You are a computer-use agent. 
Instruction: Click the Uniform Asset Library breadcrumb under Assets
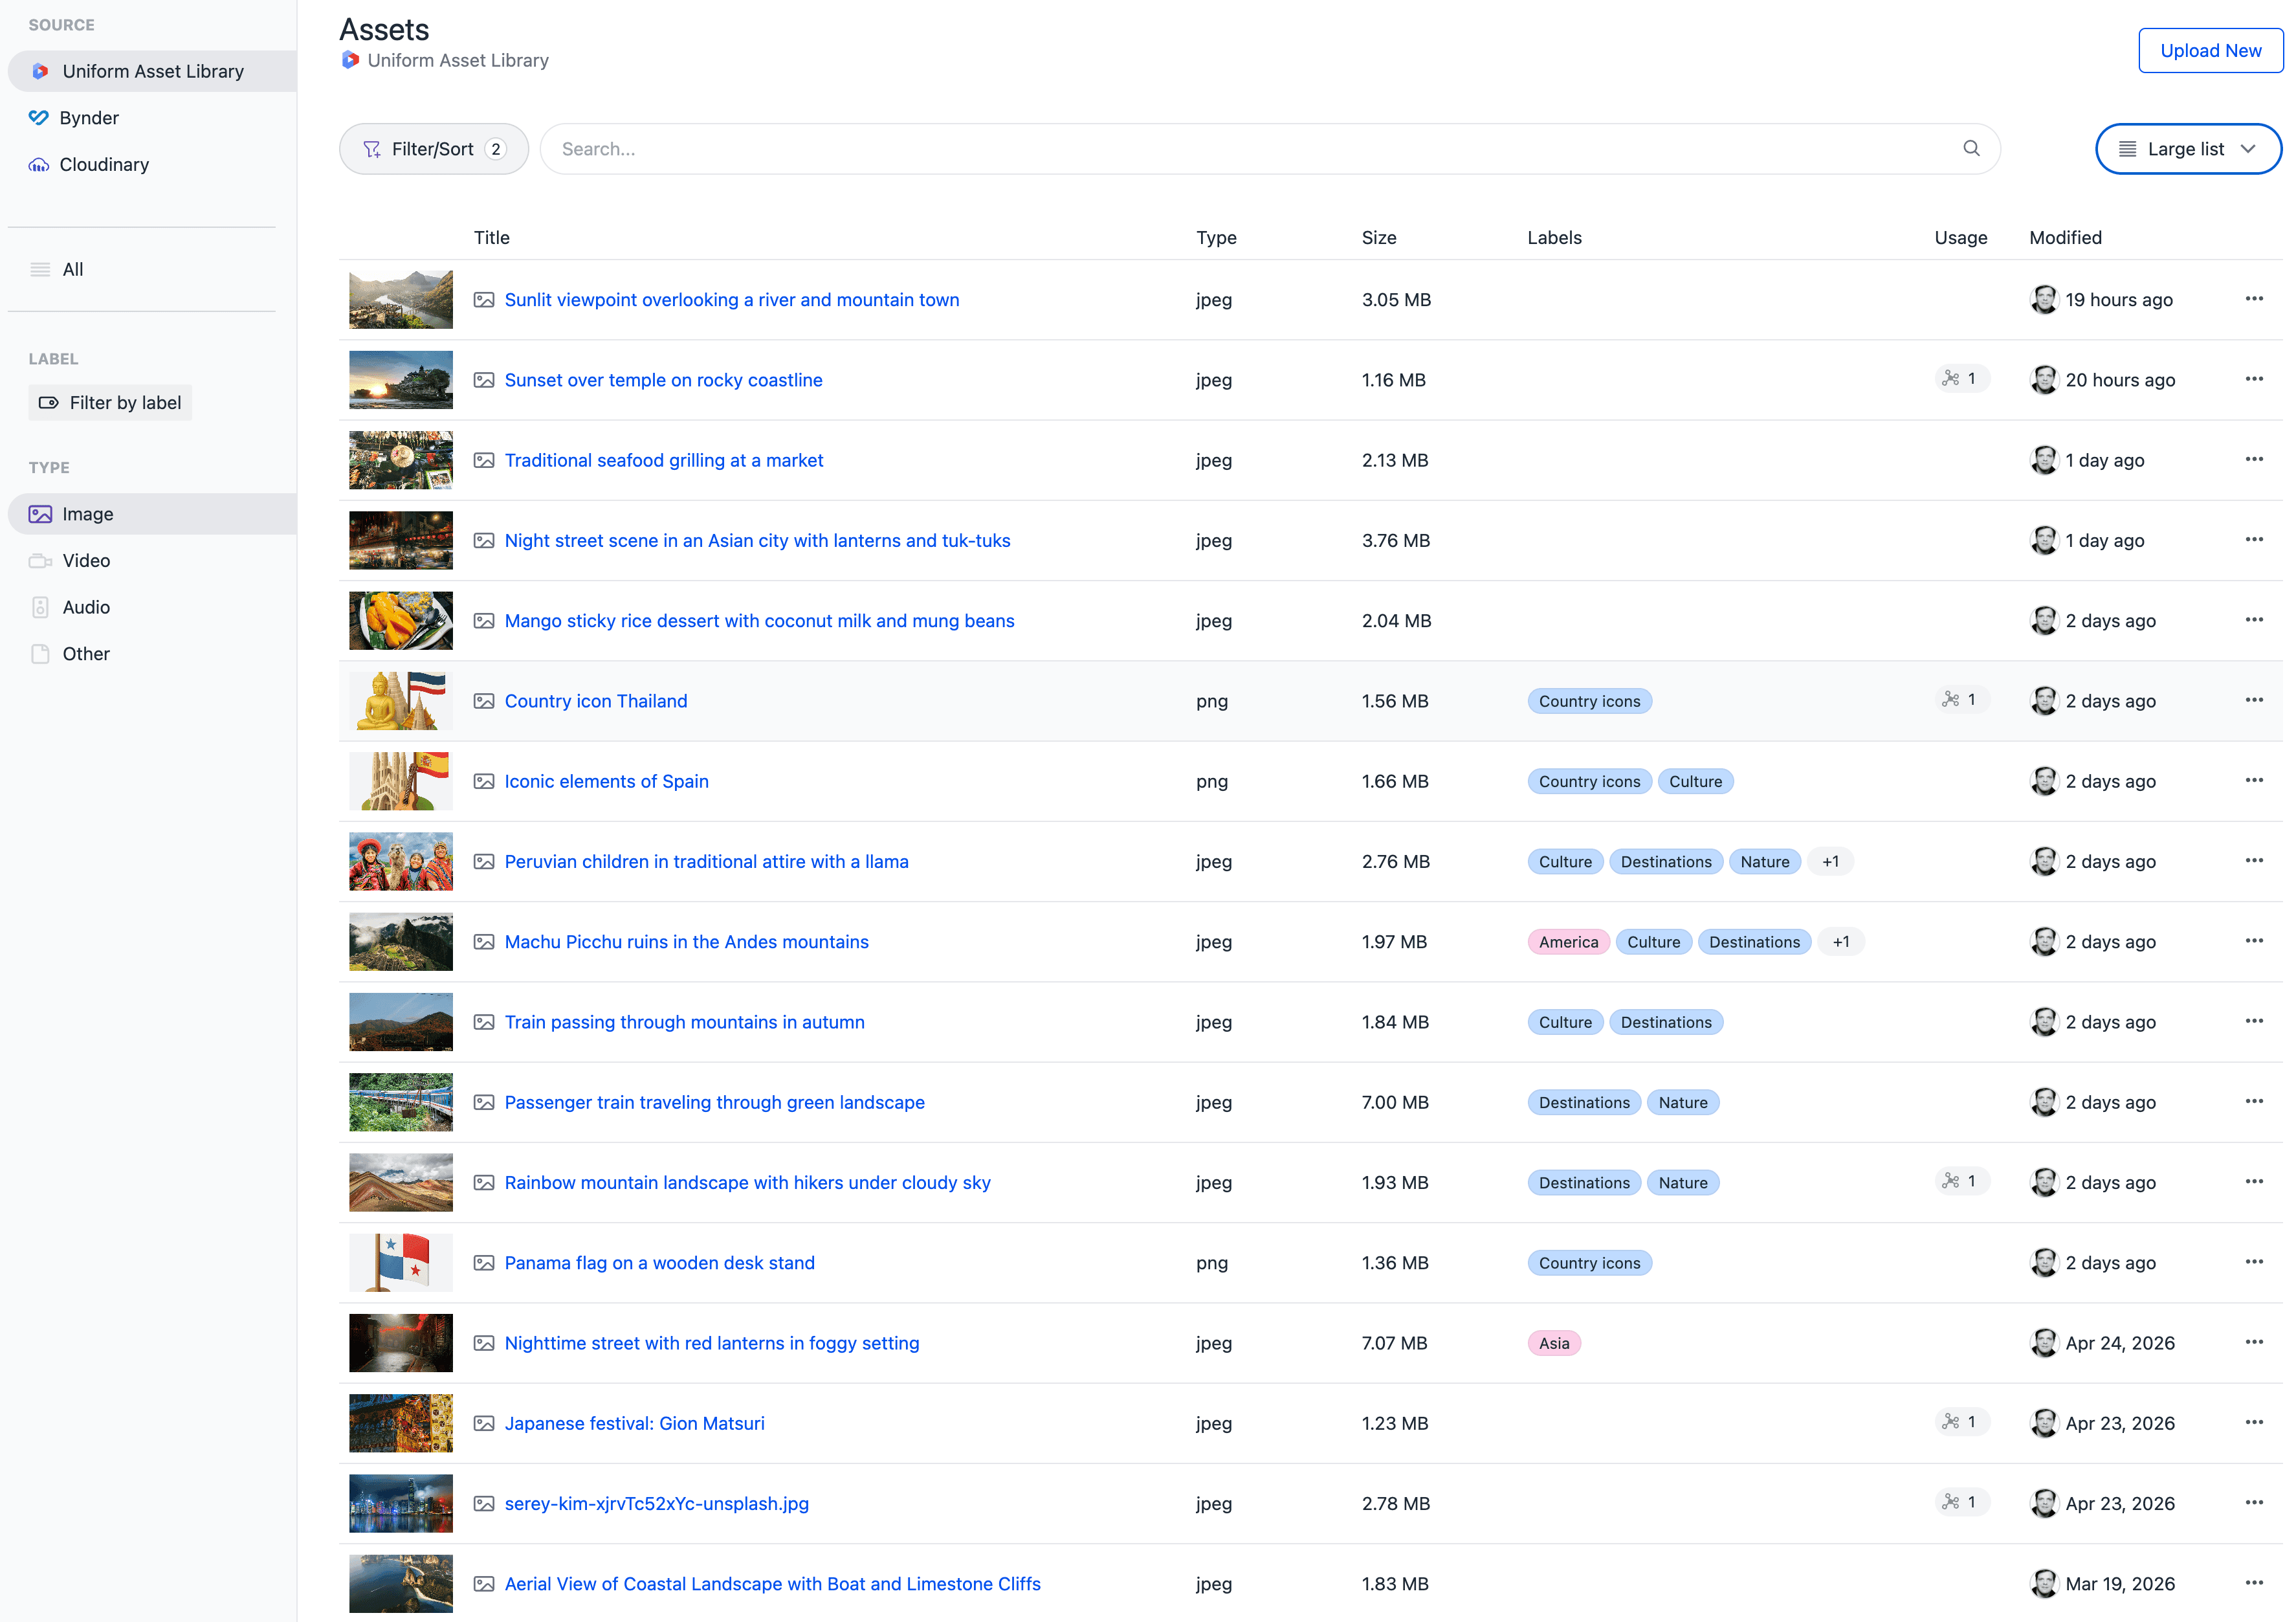tap(445, 60)
